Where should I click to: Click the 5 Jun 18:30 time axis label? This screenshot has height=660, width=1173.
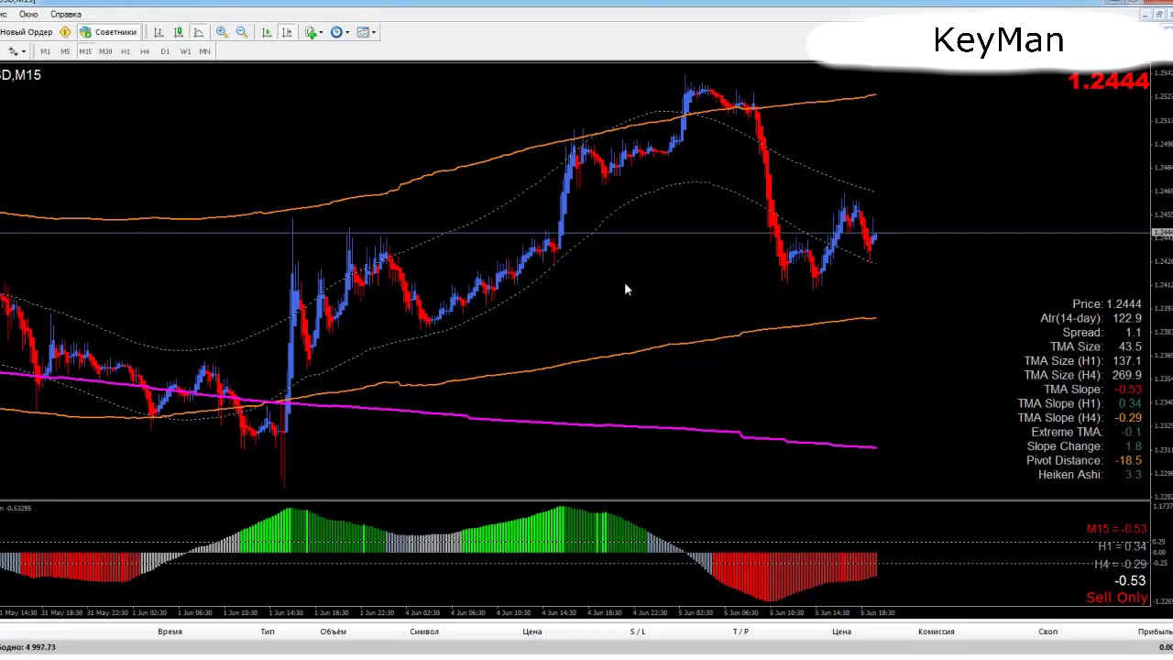coord(878,612)
